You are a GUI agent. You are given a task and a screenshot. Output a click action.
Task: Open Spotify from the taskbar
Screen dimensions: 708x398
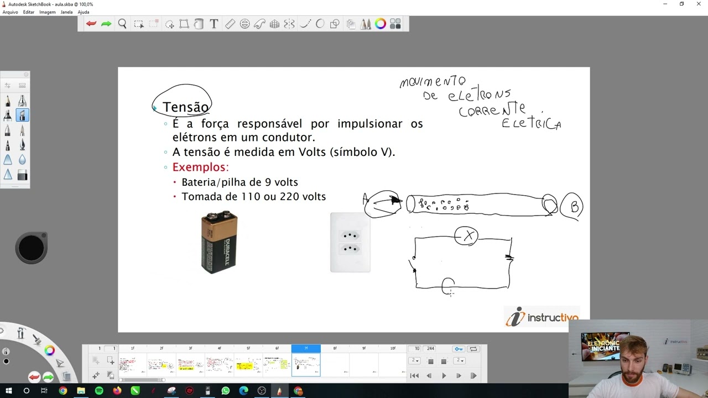(99, 391)
